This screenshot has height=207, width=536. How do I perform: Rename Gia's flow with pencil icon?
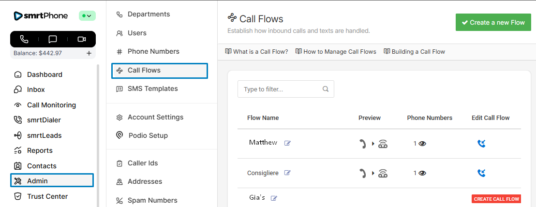coord(274,198)
